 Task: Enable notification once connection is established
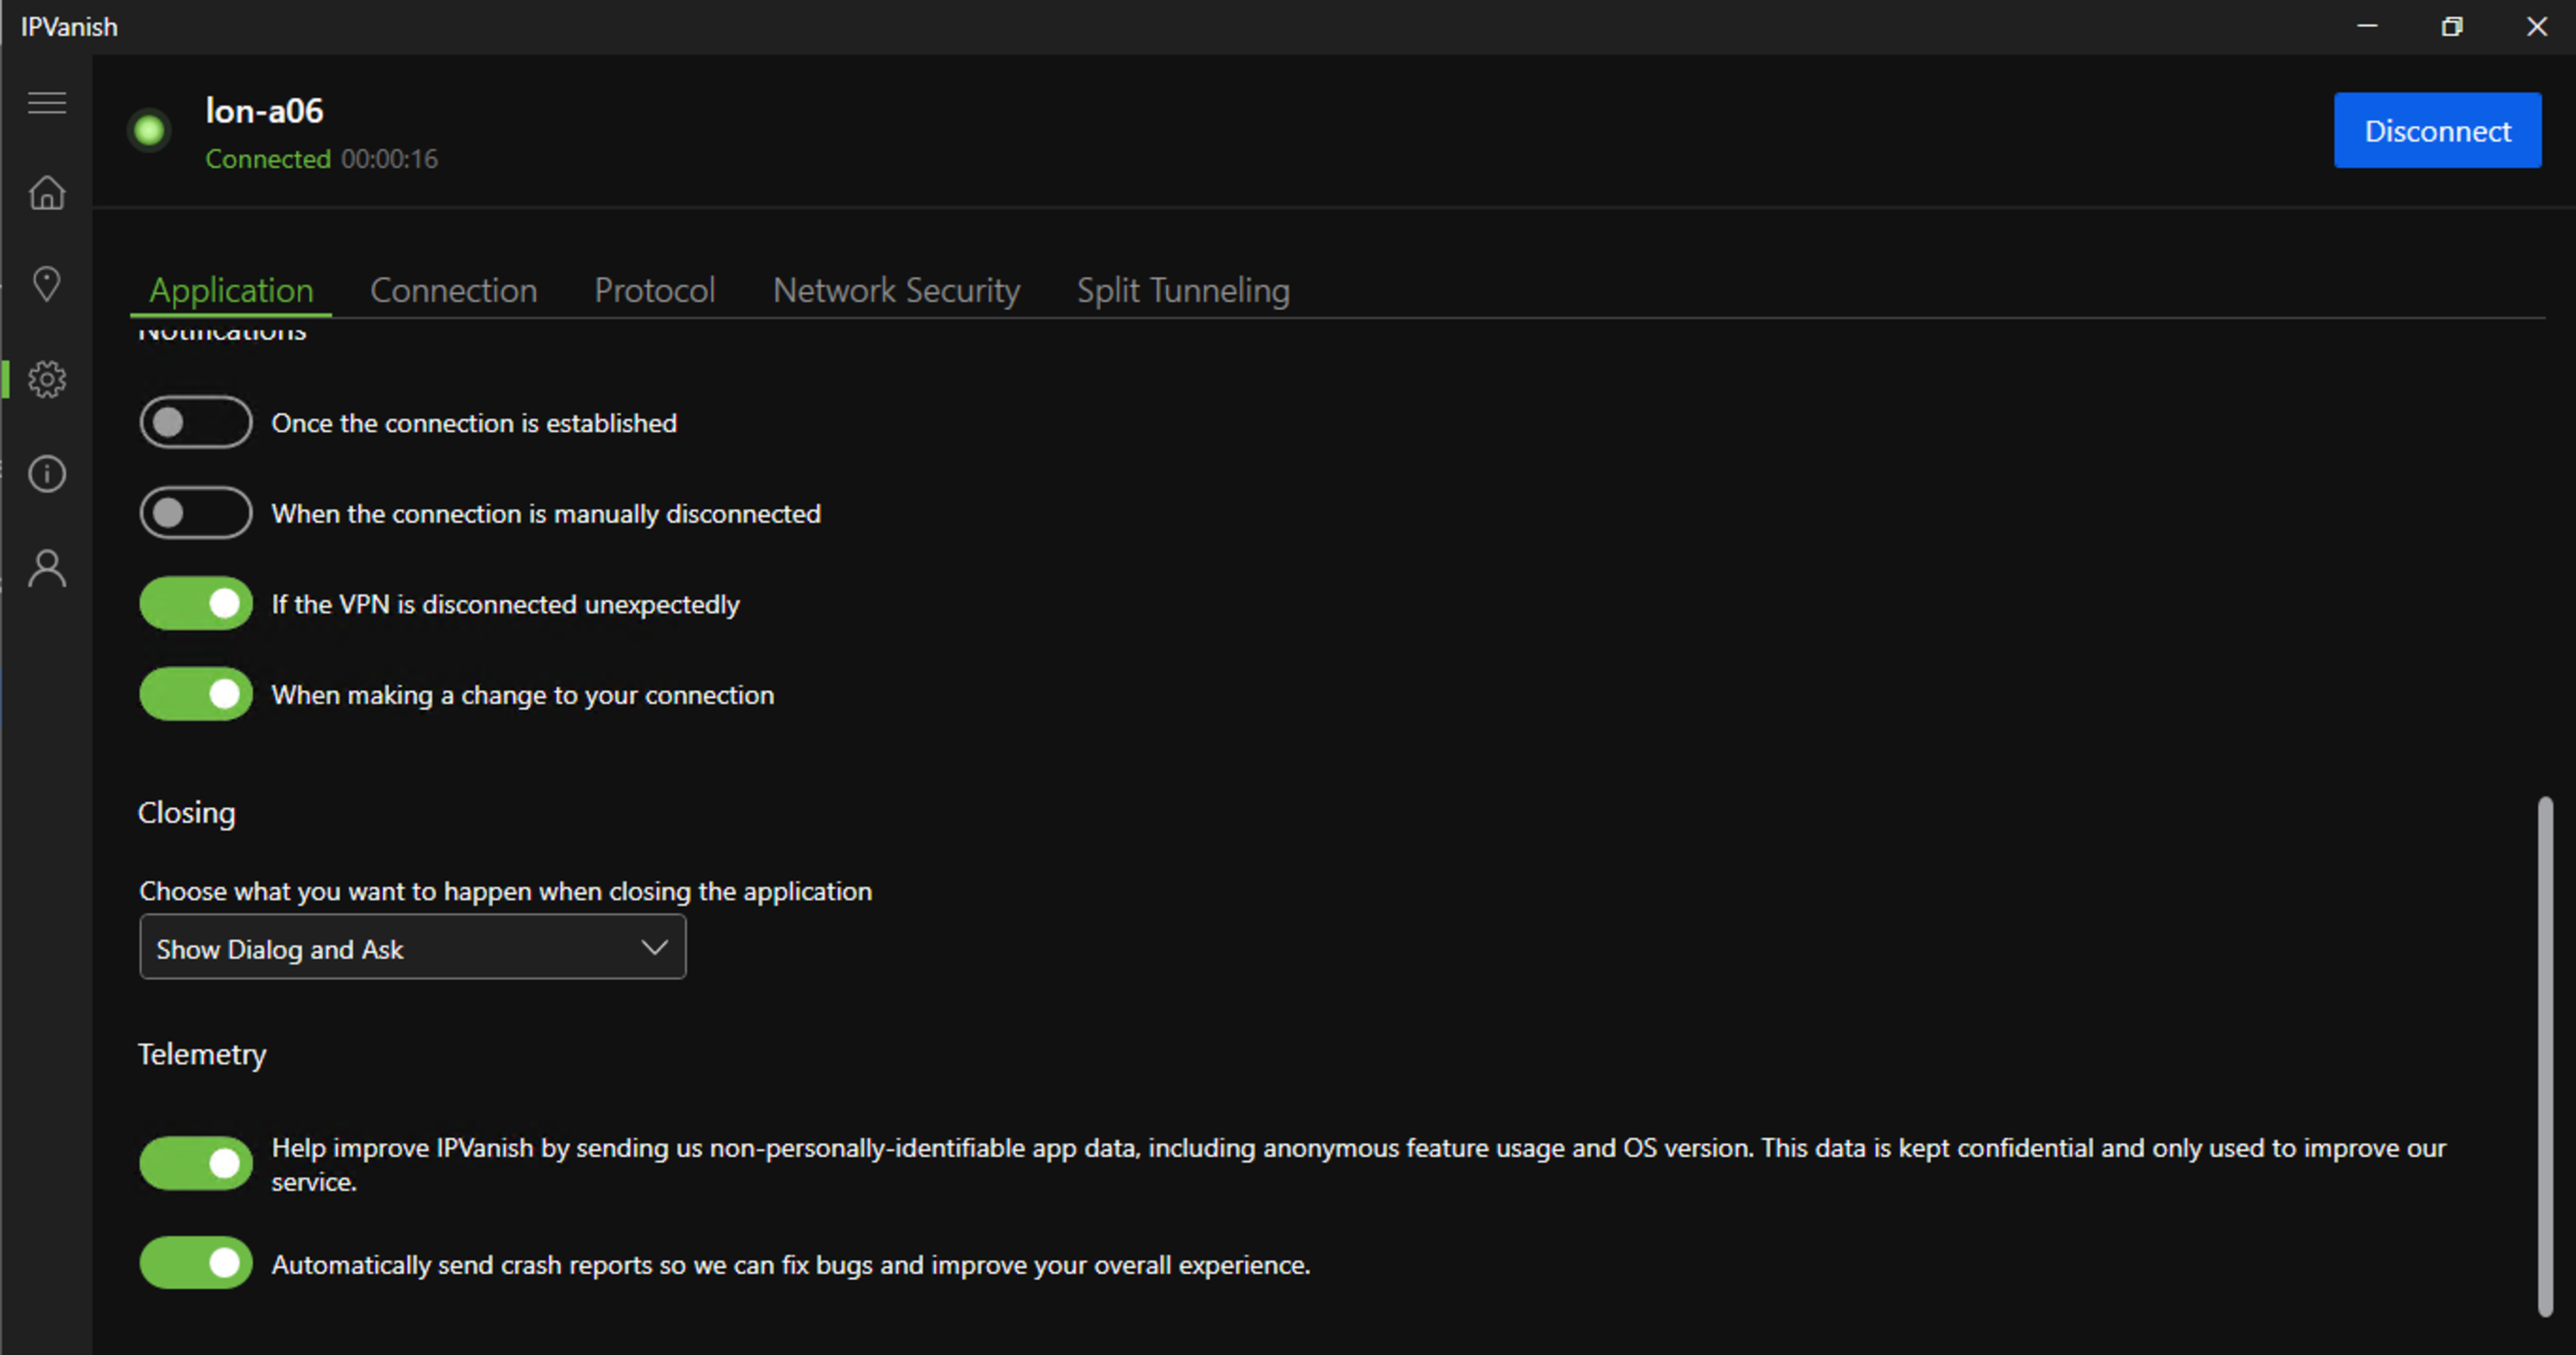click(x=196, y=422)
